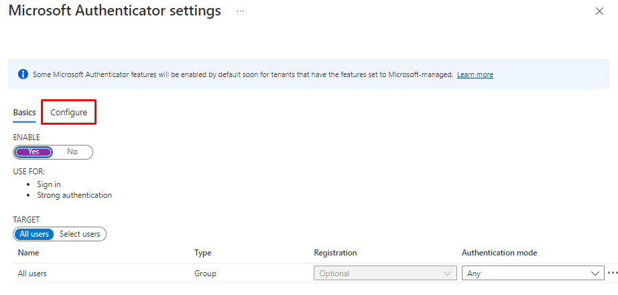Viewport: 618px width, 295px height.
Task: Click the Name column header
Action: pyautogui.click(x=28, y=253)
